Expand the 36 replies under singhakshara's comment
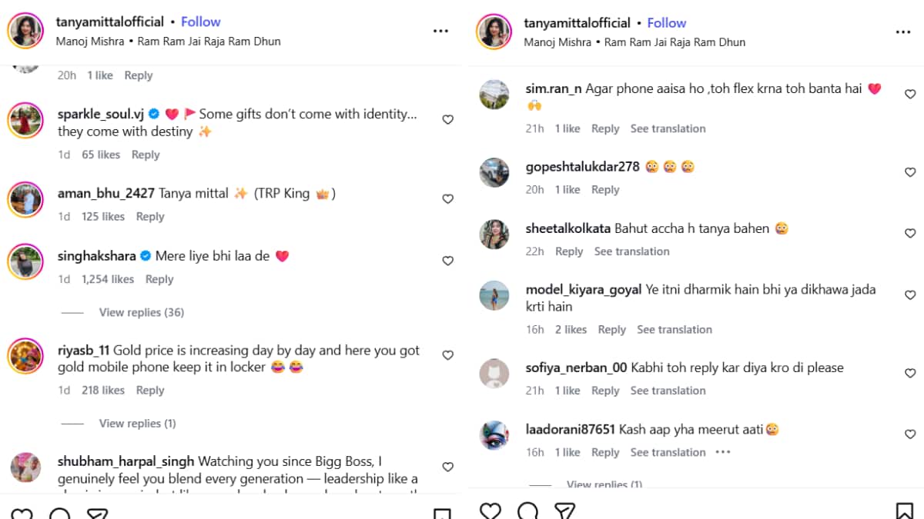Screen dimensions: 924x519 141,312
